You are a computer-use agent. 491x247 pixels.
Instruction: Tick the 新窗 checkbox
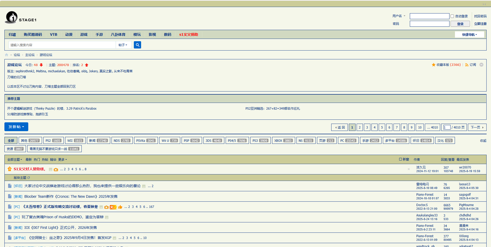click(400, 159)
